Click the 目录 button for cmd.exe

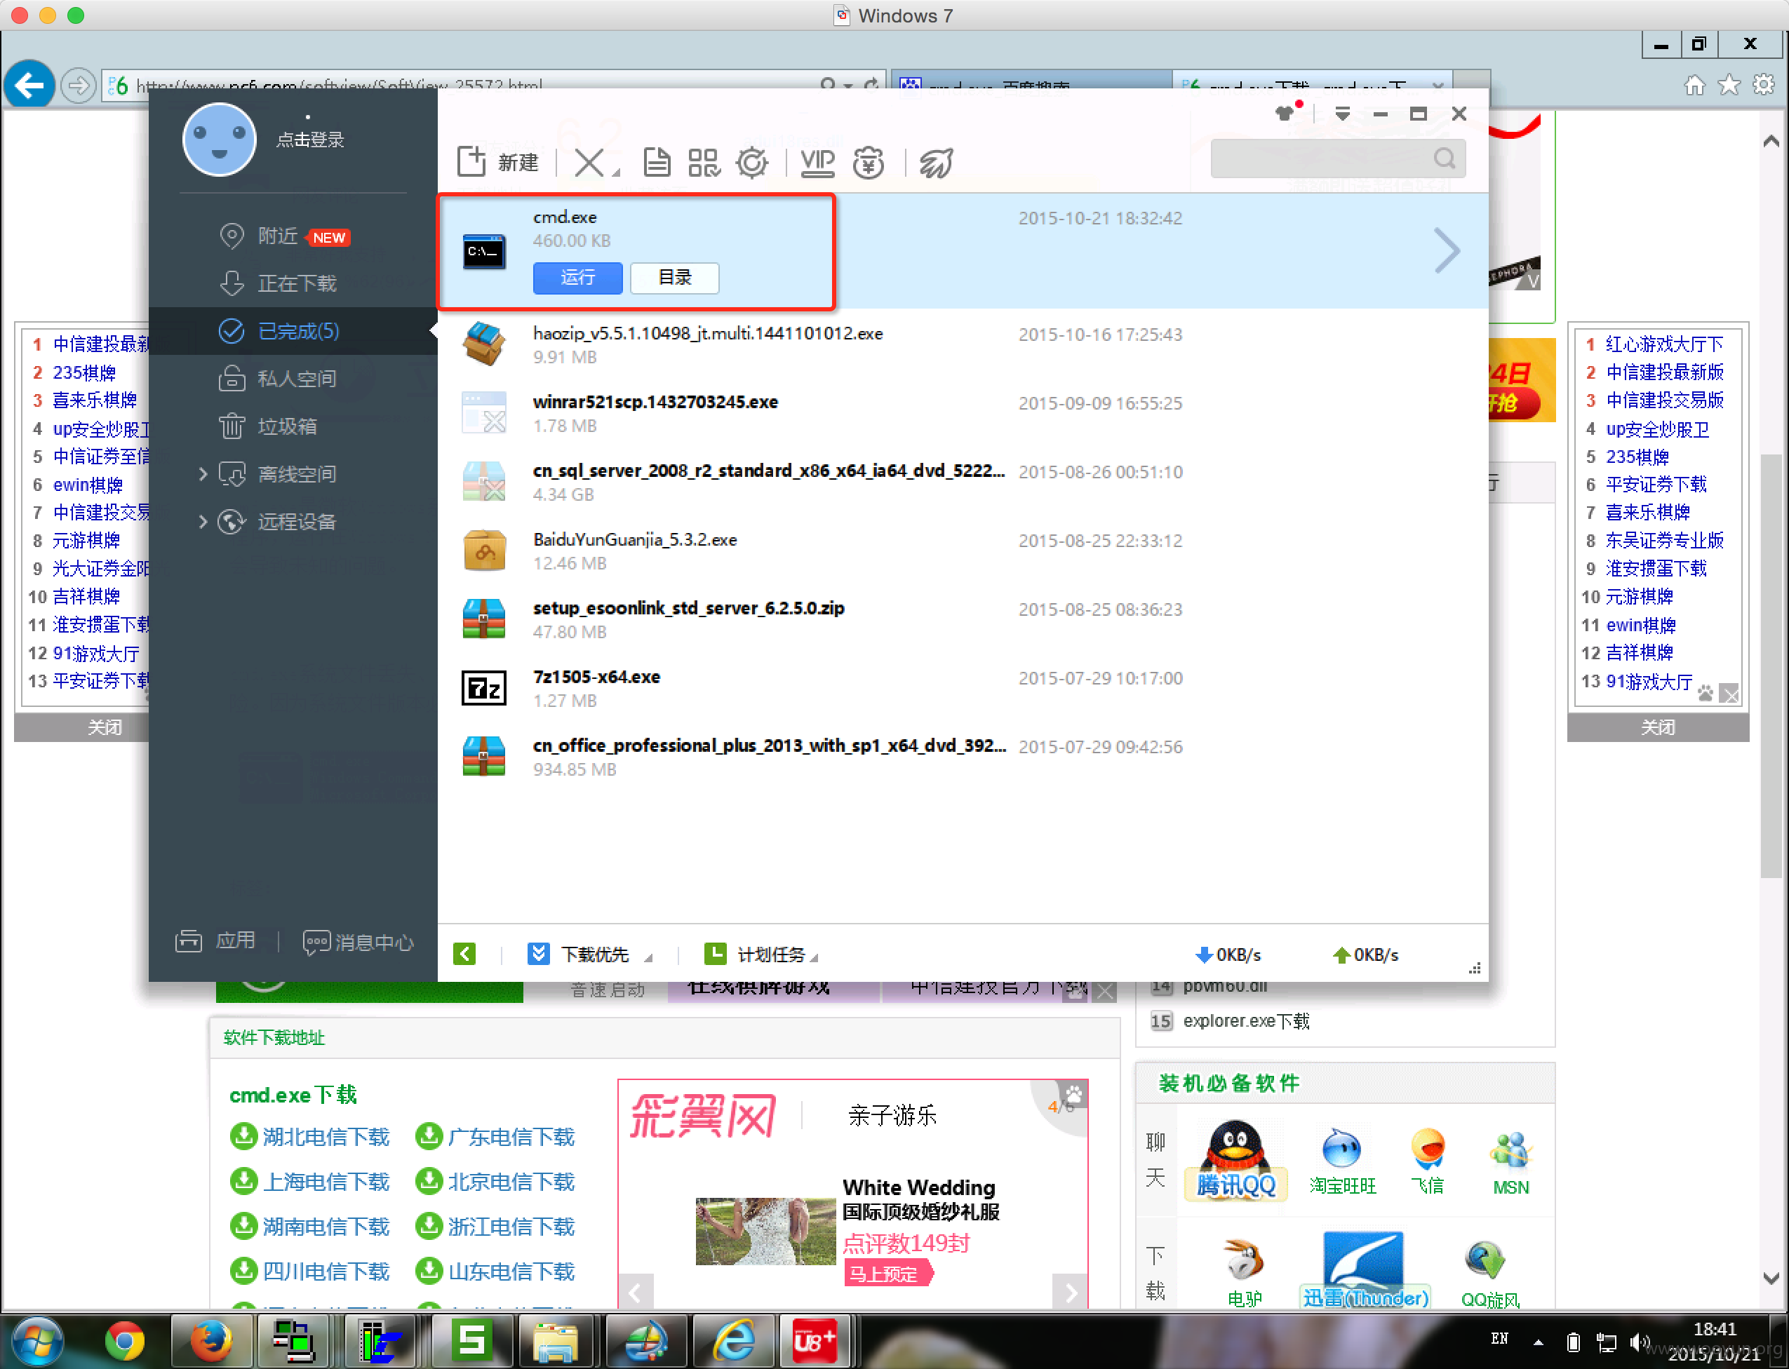(675, 278)
